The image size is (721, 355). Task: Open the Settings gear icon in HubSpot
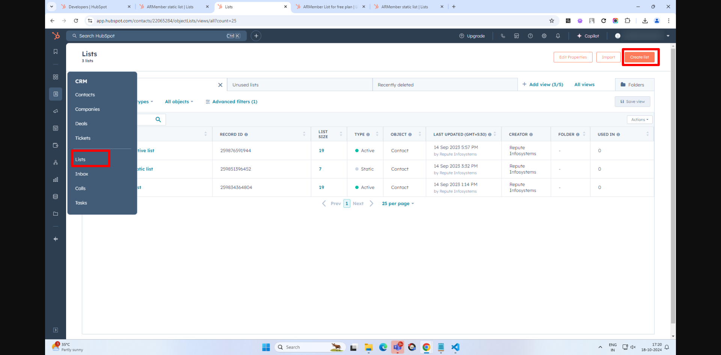click(544, 36)
